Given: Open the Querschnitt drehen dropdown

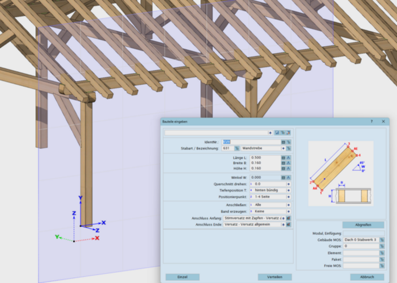Looking at the screenshot, I should 288,184.
